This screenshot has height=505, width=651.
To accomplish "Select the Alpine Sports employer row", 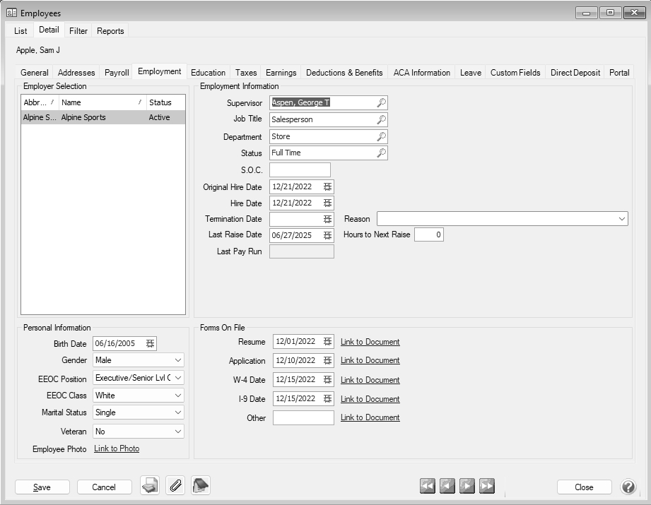I will click(x=102, y=118).
